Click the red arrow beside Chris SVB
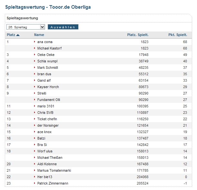This screenshot has height=190, width=197. [x=35, y=113]
